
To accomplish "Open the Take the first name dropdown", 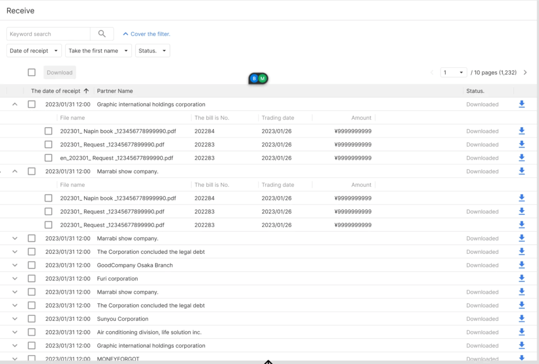I will (98, 51).
